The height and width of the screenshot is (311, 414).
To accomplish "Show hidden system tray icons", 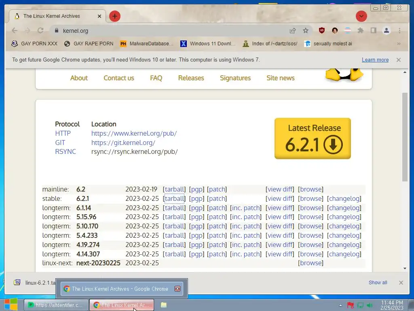I will [x=340, y=305].
